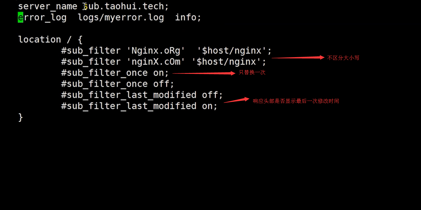The width and height of the screenshot is (421, 210).
Task: Click the 只替换一次 annotation text
Action: pyautogui.click(x=252, y=72)
